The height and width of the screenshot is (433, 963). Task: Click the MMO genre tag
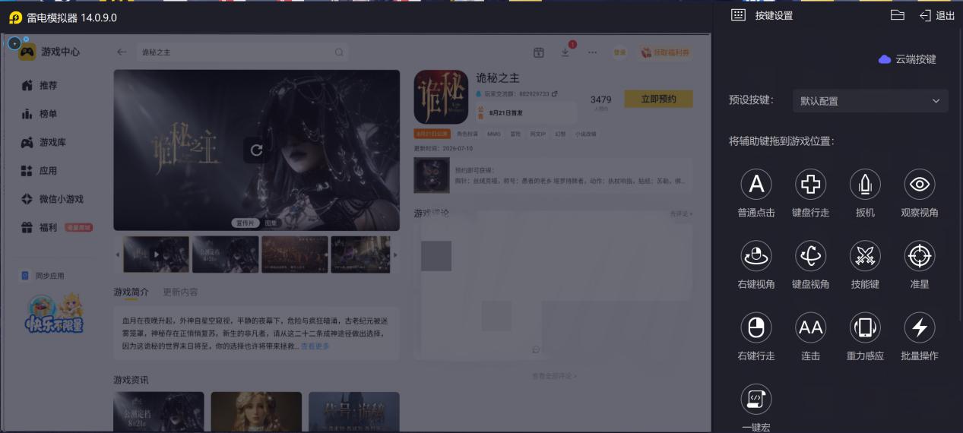[494, 134]
